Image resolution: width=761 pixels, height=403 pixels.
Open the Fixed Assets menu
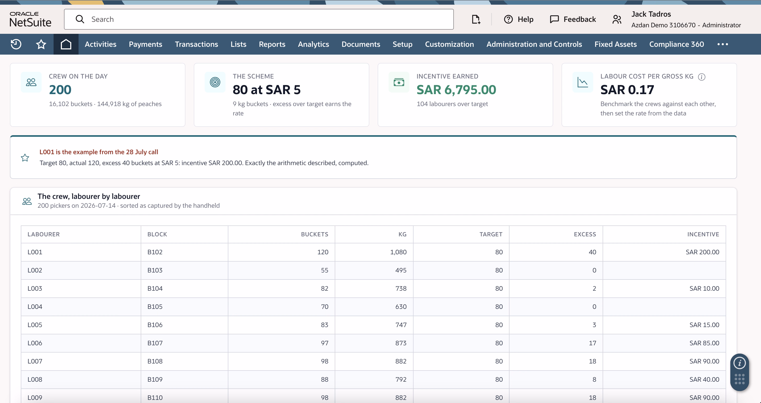[x=615, y=44]
